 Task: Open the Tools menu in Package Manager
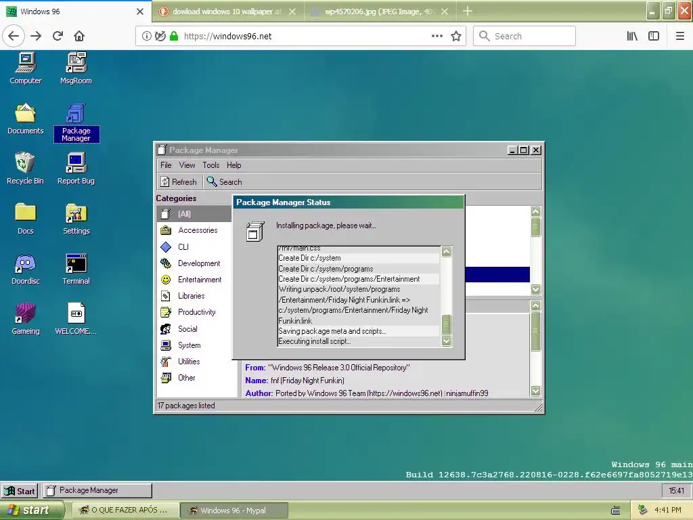coord(211,165)
